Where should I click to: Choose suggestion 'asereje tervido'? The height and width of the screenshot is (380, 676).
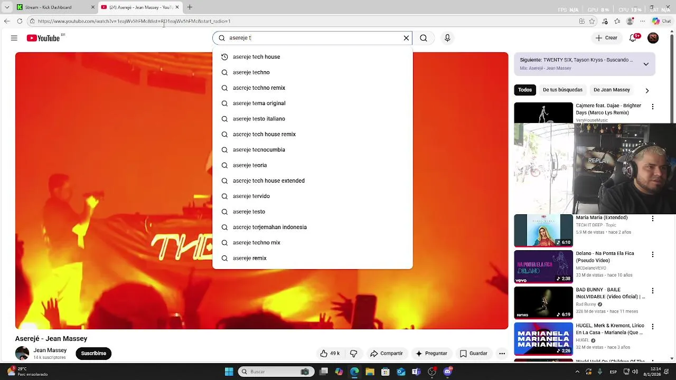click(312, 196)
